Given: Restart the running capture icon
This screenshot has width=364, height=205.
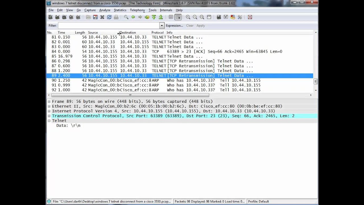Looking at the screenshot, I should pyautogui.click(x=78, y=17).
